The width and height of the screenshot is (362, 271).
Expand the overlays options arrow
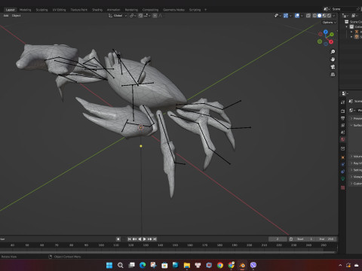tap(302, 16)
